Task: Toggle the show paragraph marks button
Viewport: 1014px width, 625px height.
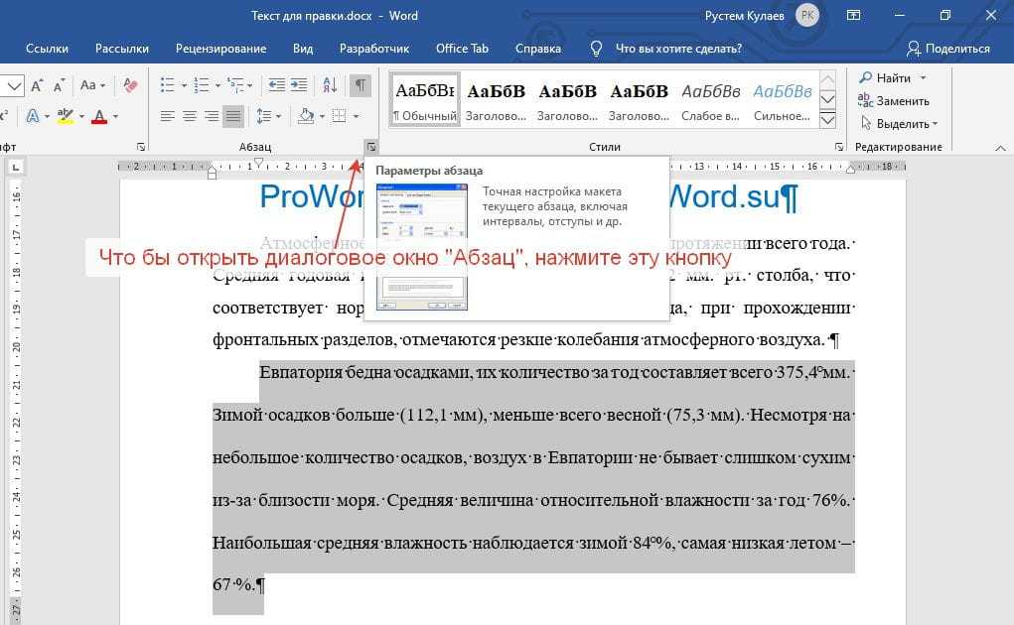Action: 362,86
